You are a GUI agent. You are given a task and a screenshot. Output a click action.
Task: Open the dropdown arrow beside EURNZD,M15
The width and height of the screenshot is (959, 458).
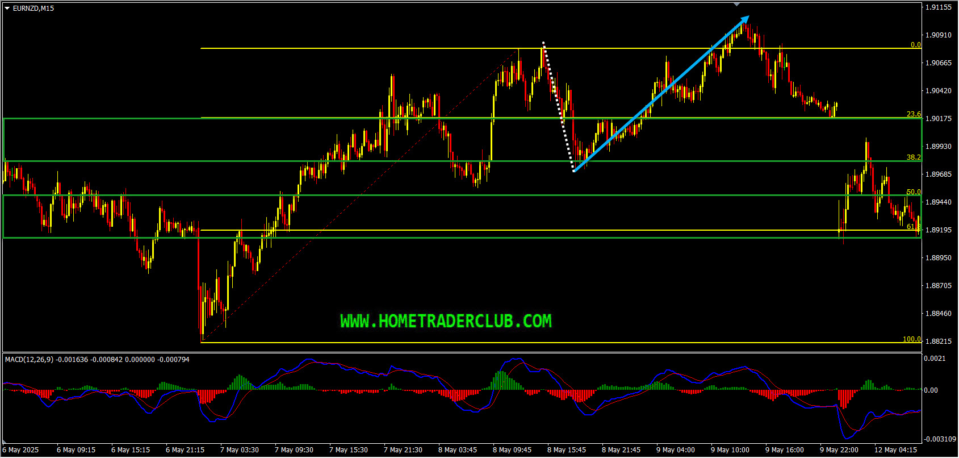[7, 9]
